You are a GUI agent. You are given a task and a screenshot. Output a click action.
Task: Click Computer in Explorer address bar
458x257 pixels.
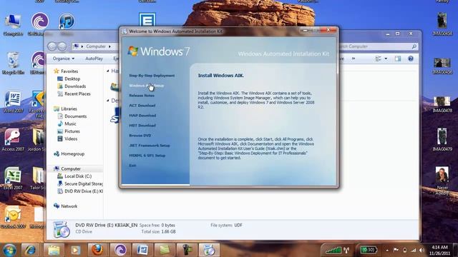96,46
